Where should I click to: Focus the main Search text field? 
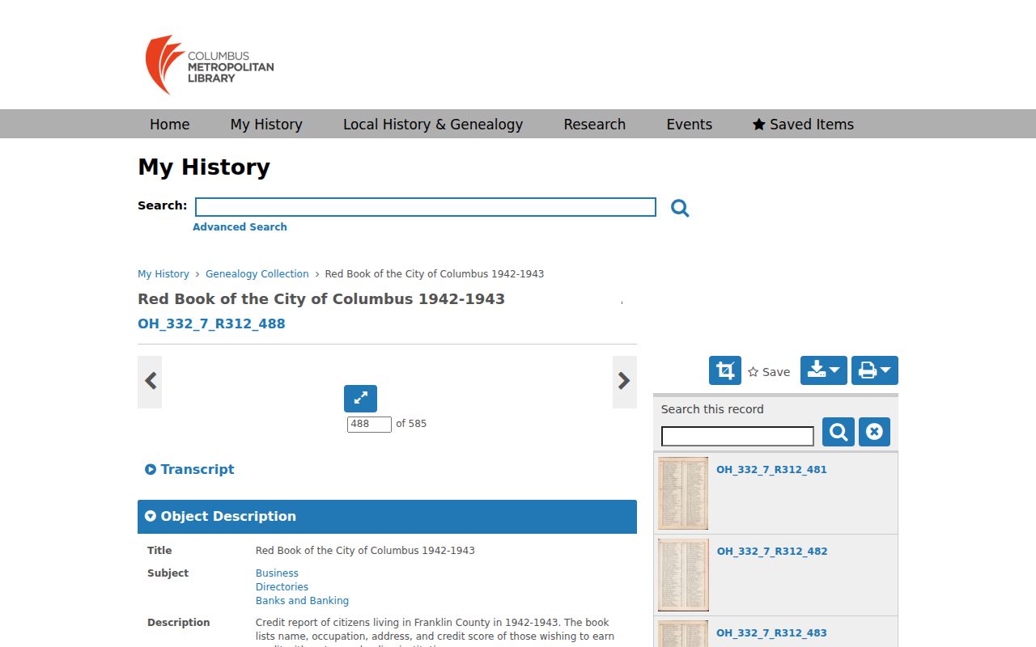pyautogui.click(x=426, y=207)
